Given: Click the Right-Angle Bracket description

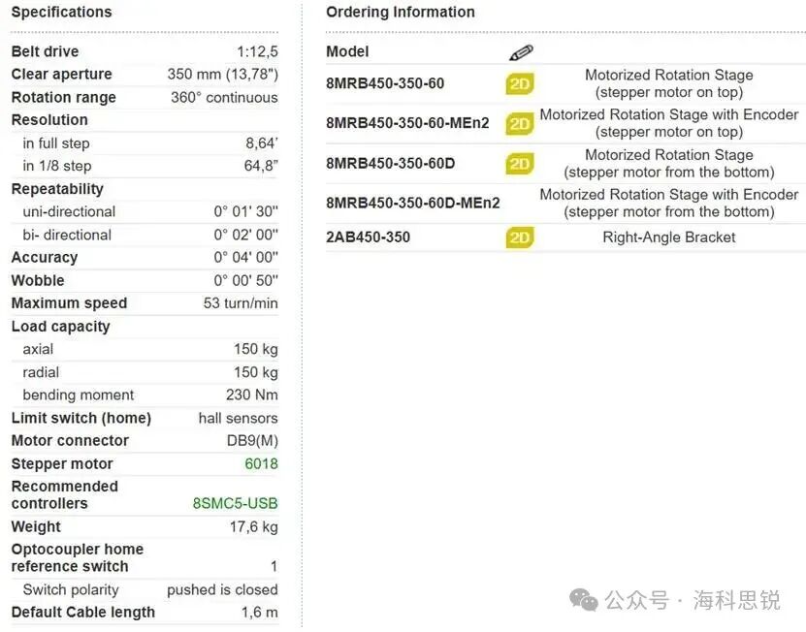Looking at the screenshot, I should point(668,237).
